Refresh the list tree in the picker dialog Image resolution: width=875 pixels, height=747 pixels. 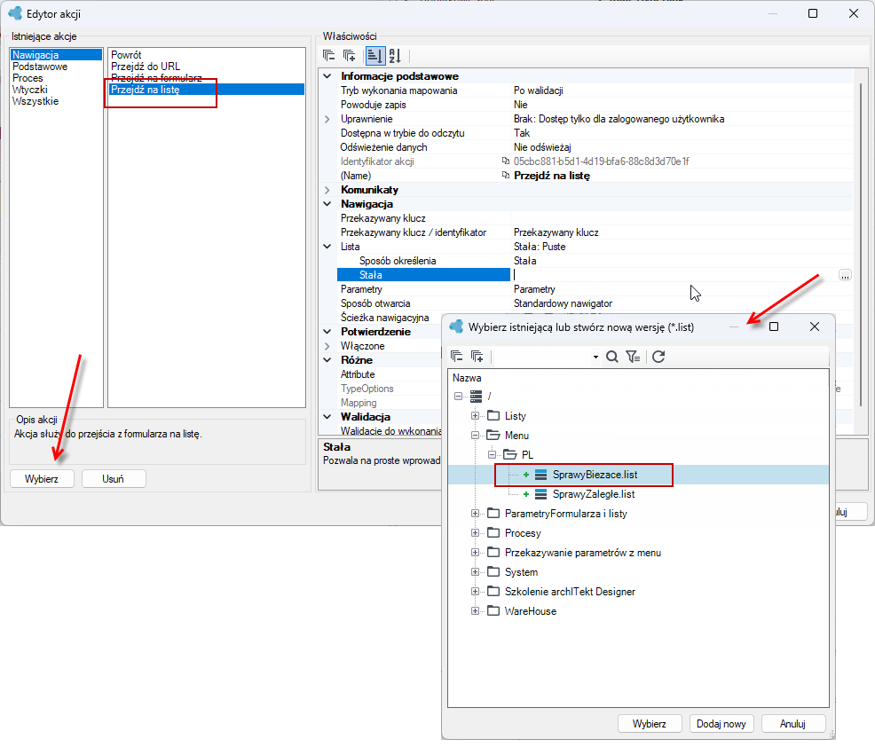pyautogui.click(x=658, y=357)
